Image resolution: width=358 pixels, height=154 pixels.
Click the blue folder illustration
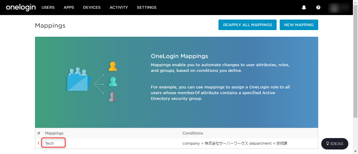pyautogui.click(x=79, y=79)
